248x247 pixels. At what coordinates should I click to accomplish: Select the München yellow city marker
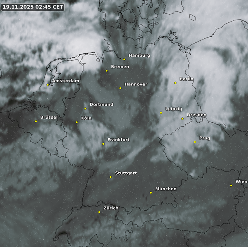pos(151,193)
